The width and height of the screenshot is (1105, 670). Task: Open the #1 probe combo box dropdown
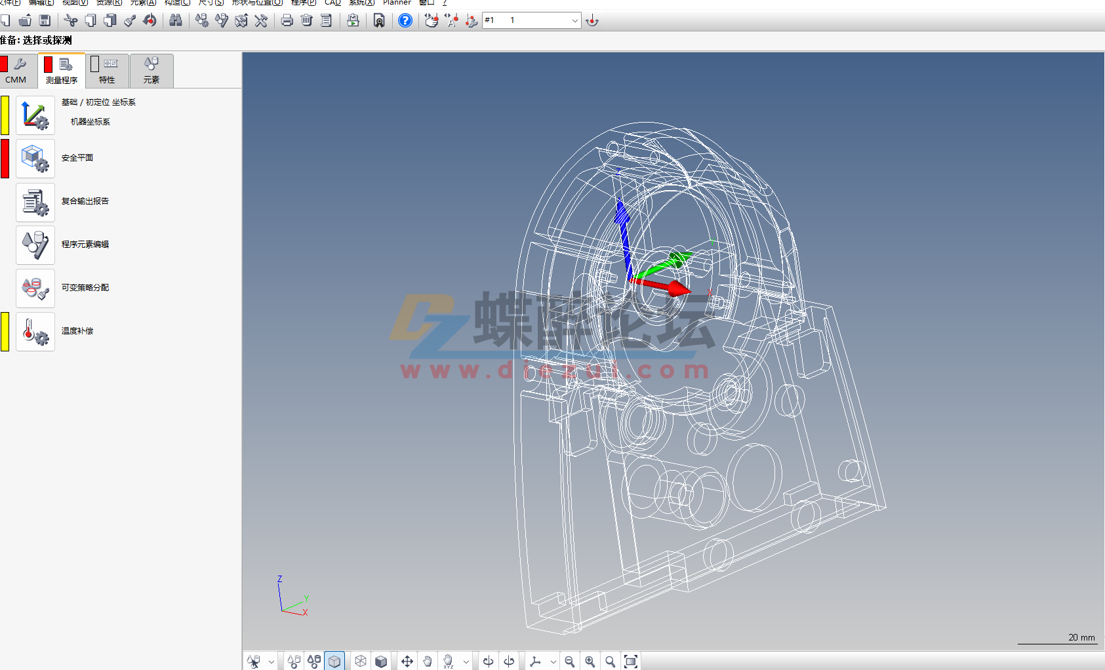pyautogui.click(x=574, y=20)
